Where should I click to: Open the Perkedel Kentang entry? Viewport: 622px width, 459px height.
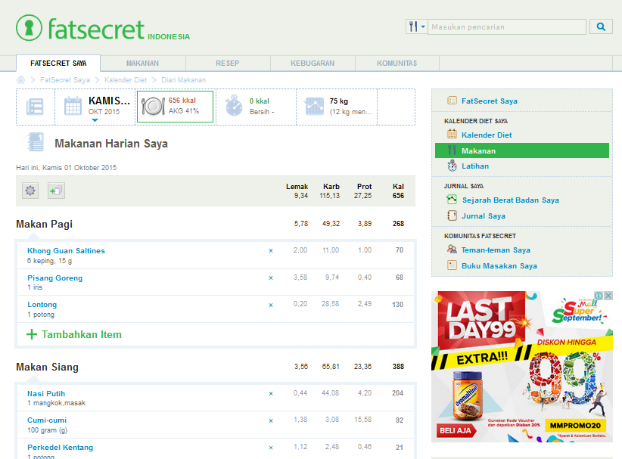[x=61, y=447]
